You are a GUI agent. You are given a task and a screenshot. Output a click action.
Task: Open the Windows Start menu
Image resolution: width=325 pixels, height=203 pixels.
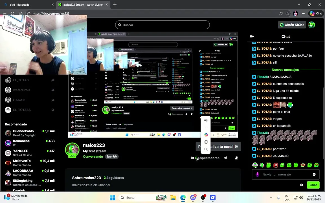[x=113, y=198]
